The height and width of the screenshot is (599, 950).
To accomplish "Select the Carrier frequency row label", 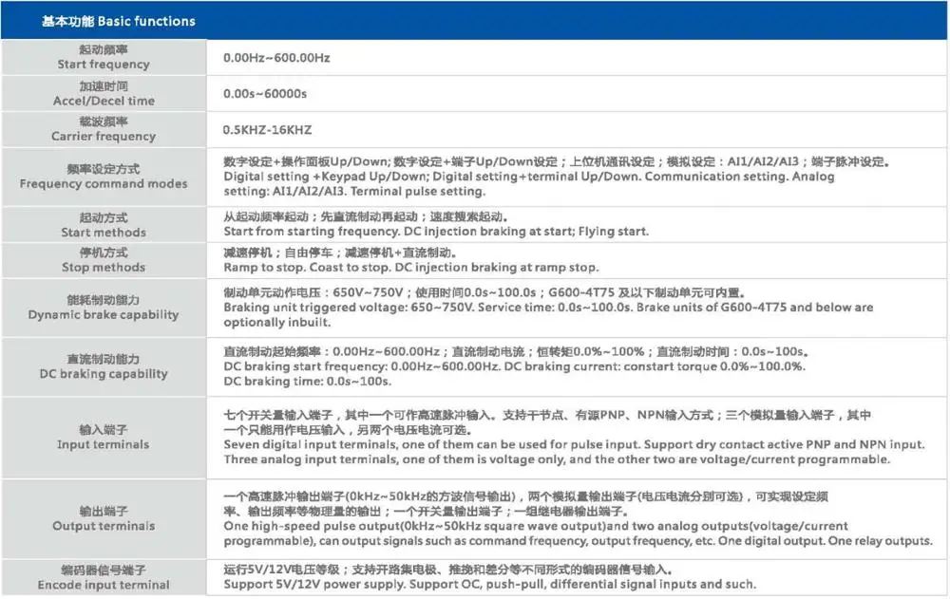I will click(104, 129).
